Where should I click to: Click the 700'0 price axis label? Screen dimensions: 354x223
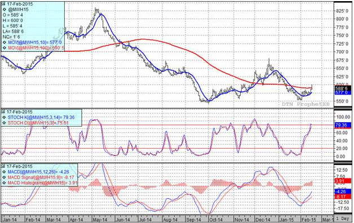[342, 52]
